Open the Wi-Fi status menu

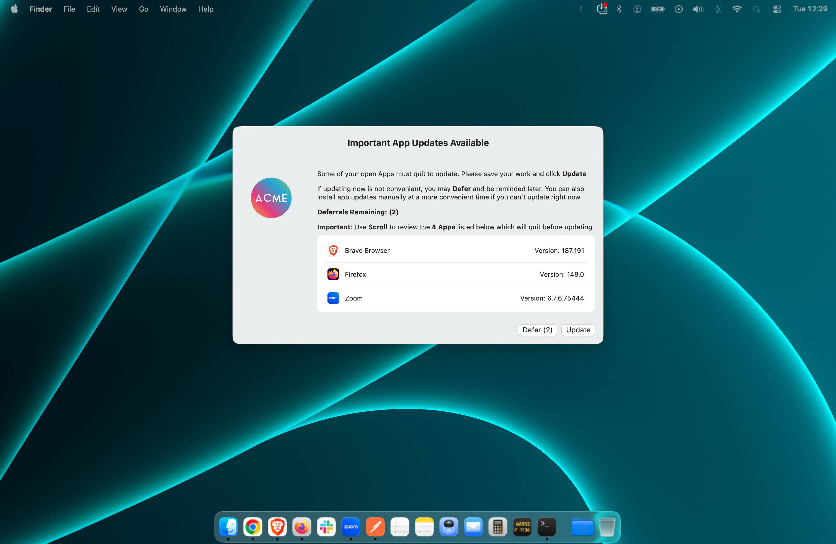coord(737,9)
